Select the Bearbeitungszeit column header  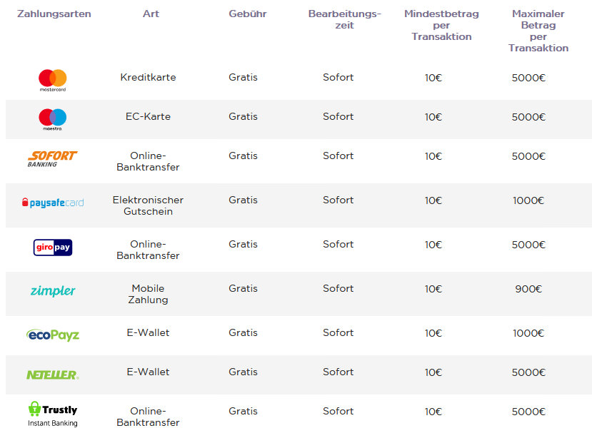[x=345, y=19]
